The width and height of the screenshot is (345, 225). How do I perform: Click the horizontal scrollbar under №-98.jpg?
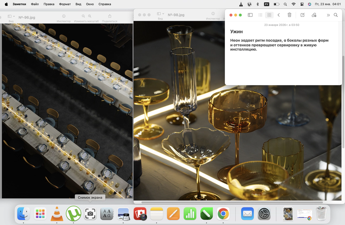coord(232,202)
